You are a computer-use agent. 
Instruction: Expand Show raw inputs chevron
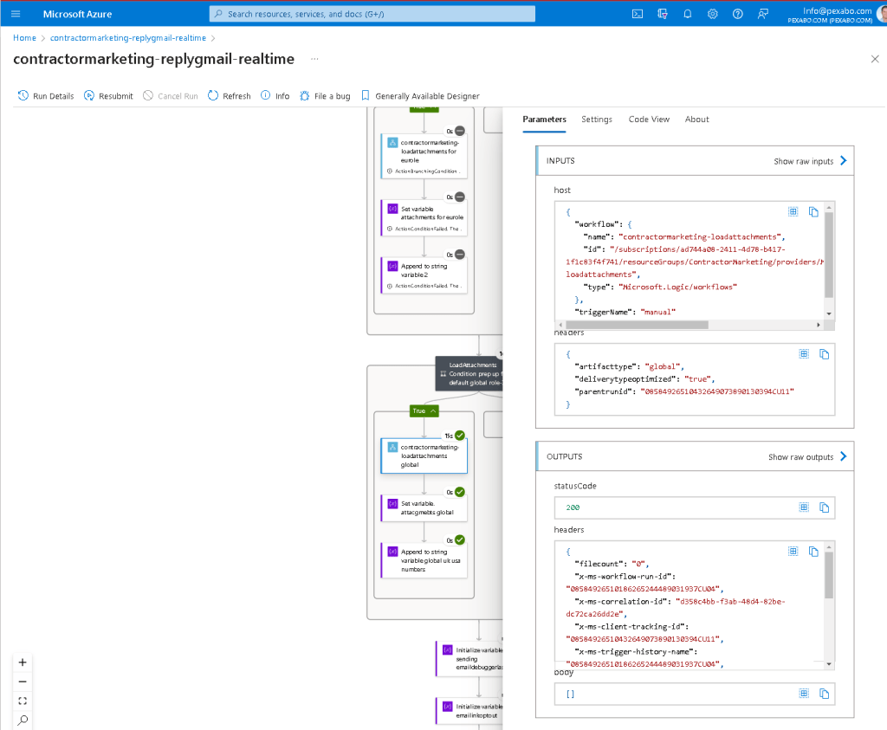[844, 160]
